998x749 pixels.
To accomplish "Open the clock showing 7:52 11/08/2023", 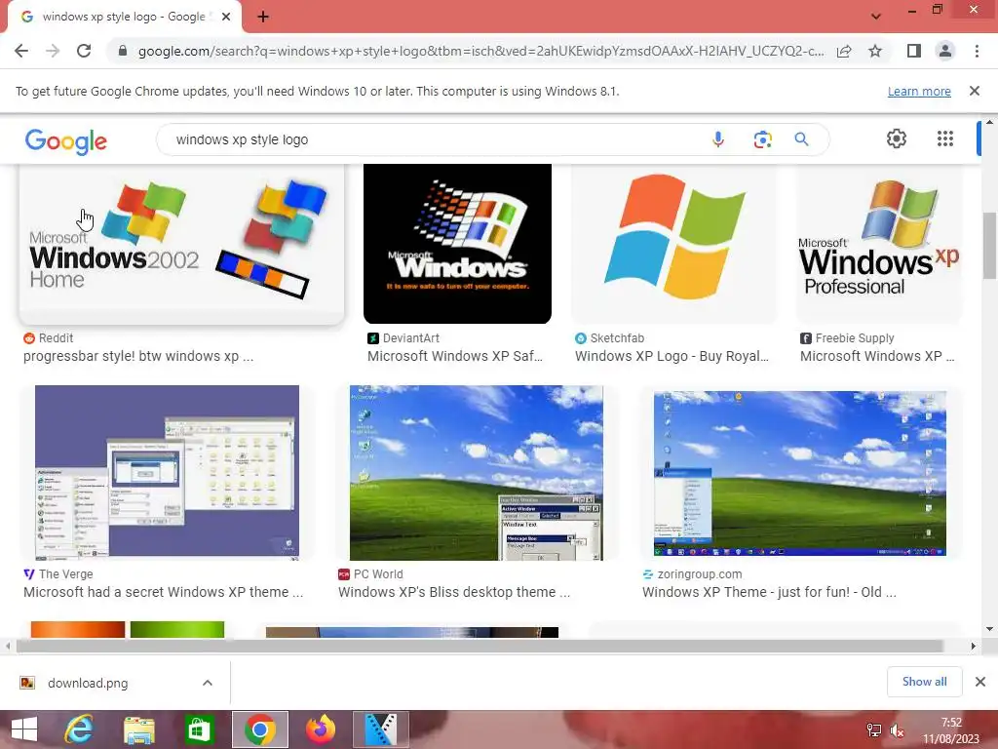I will point(951,730).
